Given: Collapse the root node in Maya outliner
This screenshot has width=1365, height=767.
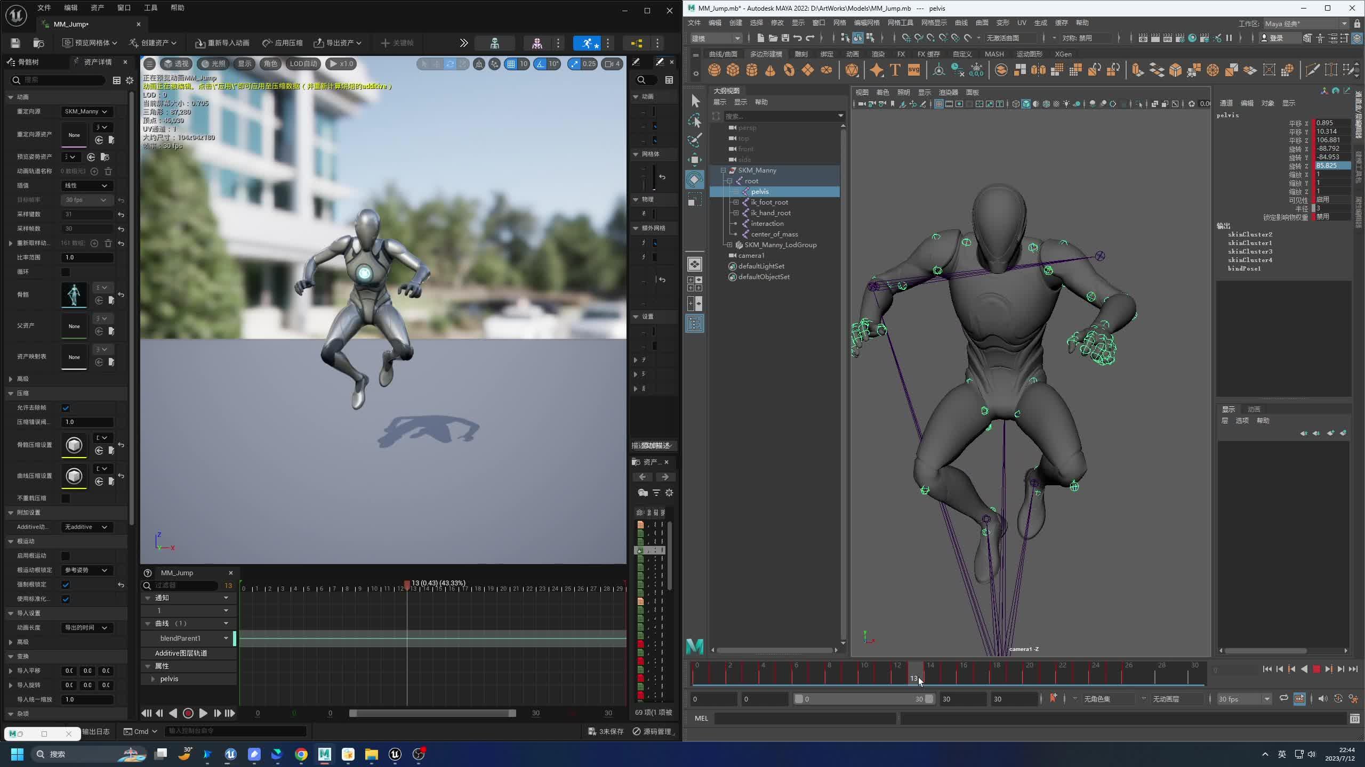Looking at the screenshot, I should click(729, 181).
